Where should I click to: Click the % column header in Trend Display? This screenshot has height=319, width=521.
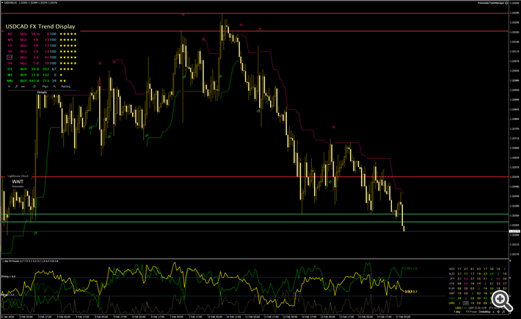pyautogui.click(x=54, y=87)
